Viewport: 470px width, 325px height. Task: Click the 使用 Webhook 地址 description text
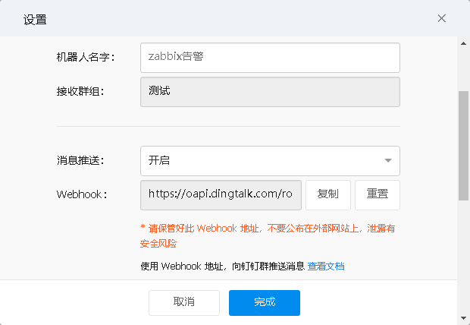pos(223,266)
